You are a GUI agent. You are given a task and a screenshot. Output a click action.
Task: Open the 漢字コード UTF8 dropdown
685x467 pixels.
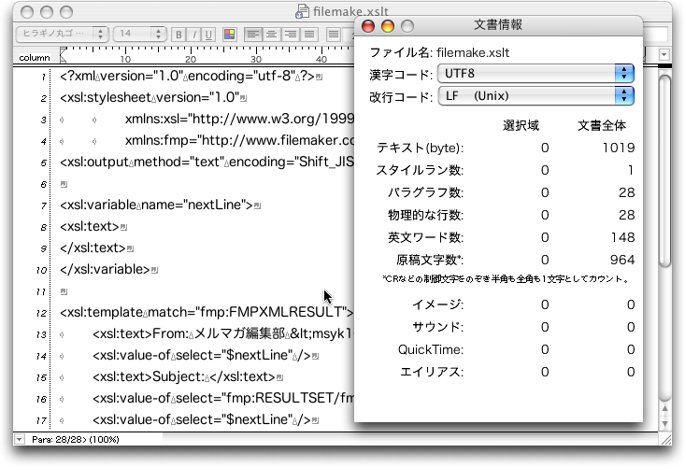coord(535,74)
